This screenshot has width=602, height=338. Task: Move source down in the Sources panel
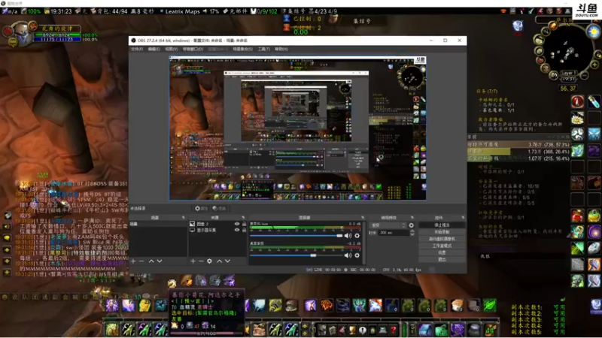228,261
